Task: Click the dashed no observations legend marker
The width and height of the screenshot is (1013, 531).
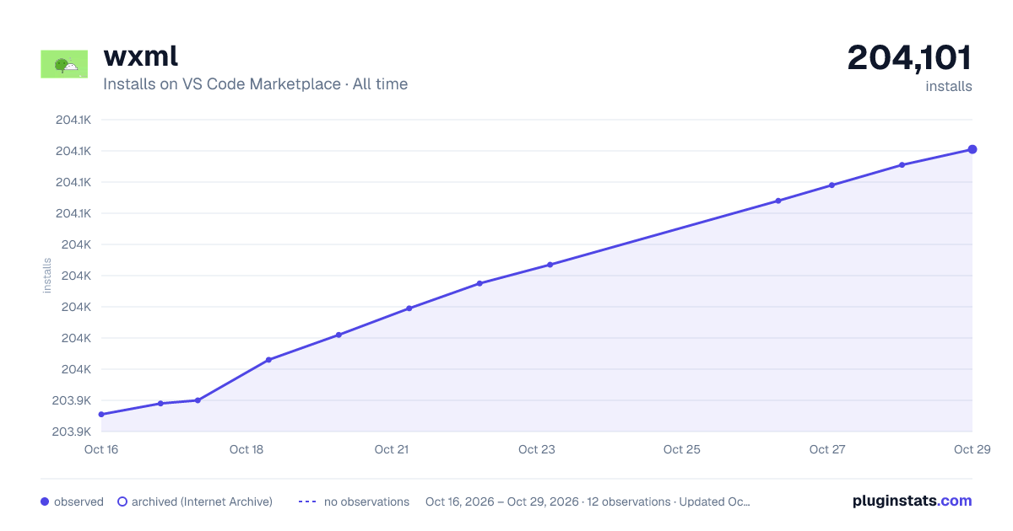Action: point(307,501)
